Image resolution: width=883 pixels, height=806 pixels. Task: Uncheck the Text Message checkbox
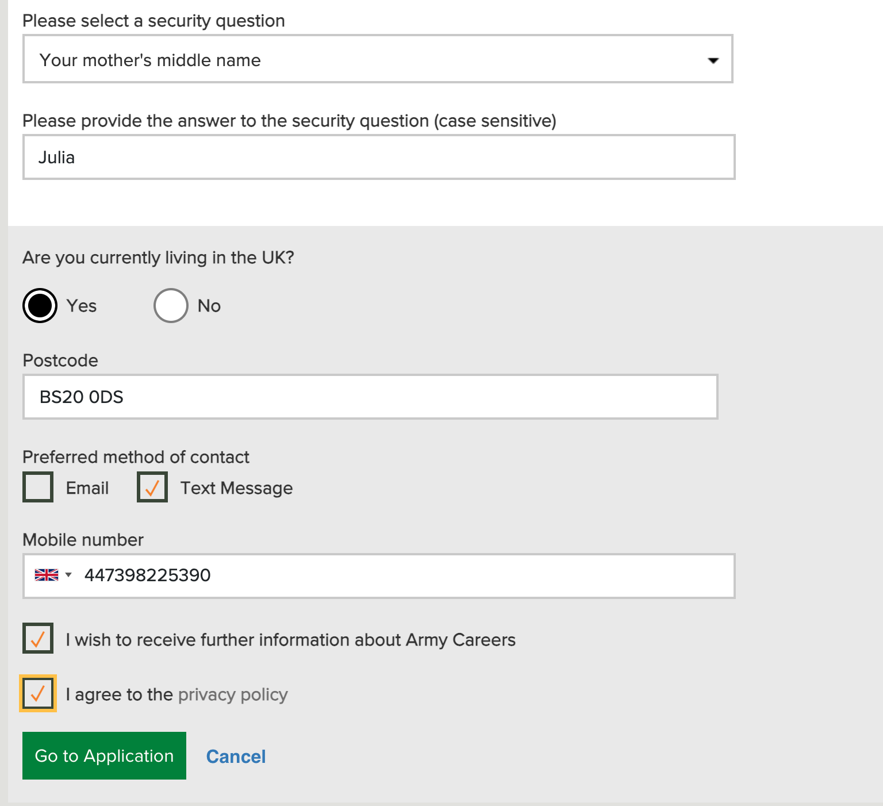(152, 487)
